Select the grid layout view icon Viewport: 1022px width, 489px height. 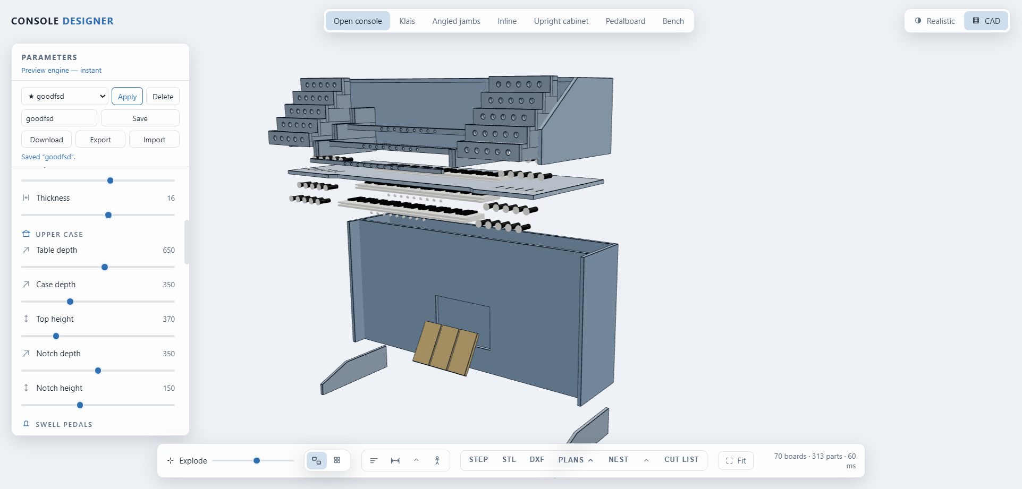[337, 460]
